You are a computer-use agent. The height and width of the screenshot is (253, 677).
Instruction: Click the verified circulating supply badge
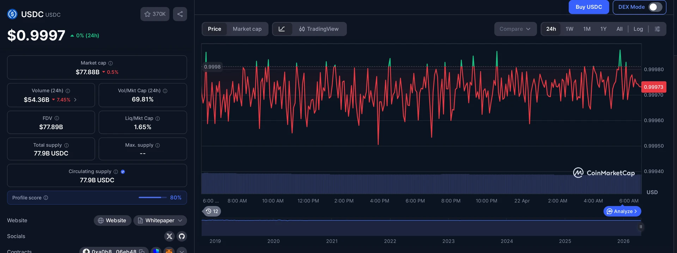coord(123,172)
